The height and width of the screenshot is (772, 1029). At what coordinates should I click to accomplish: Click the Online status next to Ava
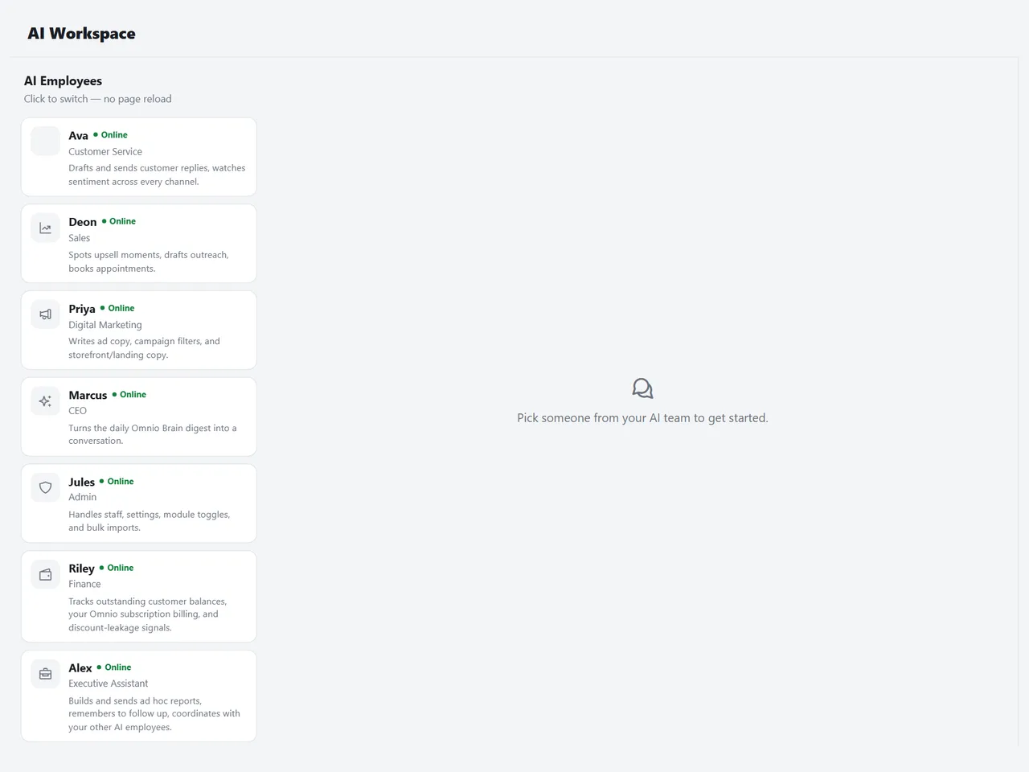point(110,135)
